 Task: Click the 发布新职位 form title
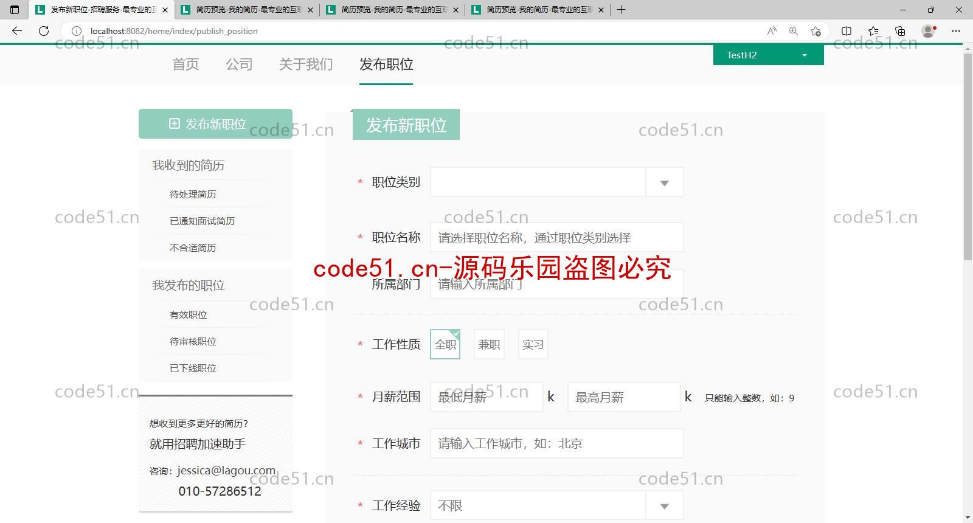pyautogui.click(x=406, y=125)
